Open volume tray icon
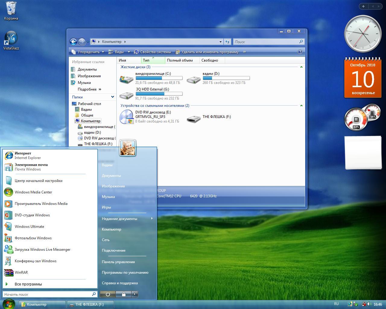Image resolution: width=386 pixels, height=309 pixels. pos(370,304)
